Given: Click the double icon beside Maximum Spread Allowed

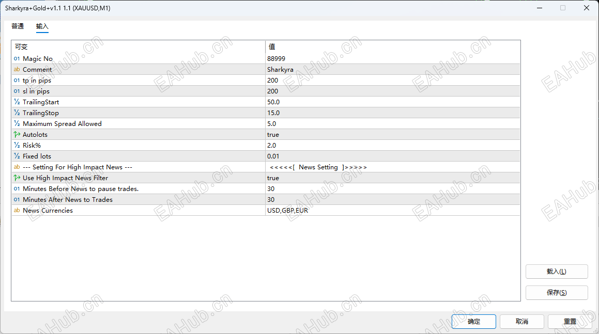Looking at the screenshot, I should point(17,124).
